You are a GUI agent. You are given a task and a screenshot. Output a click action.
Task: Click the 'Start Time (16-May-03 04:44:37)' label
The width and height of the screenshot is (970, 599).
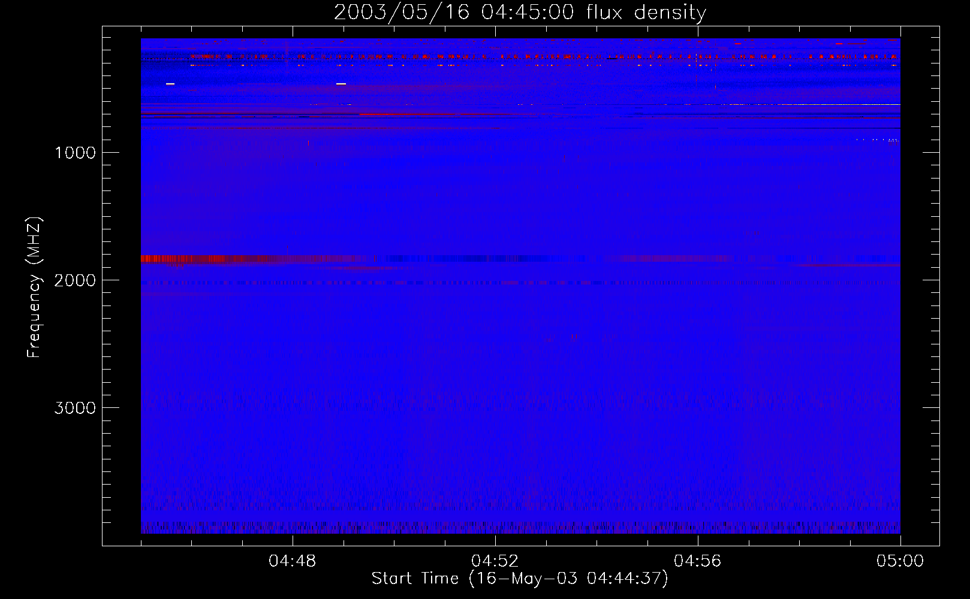click(520, 579)
